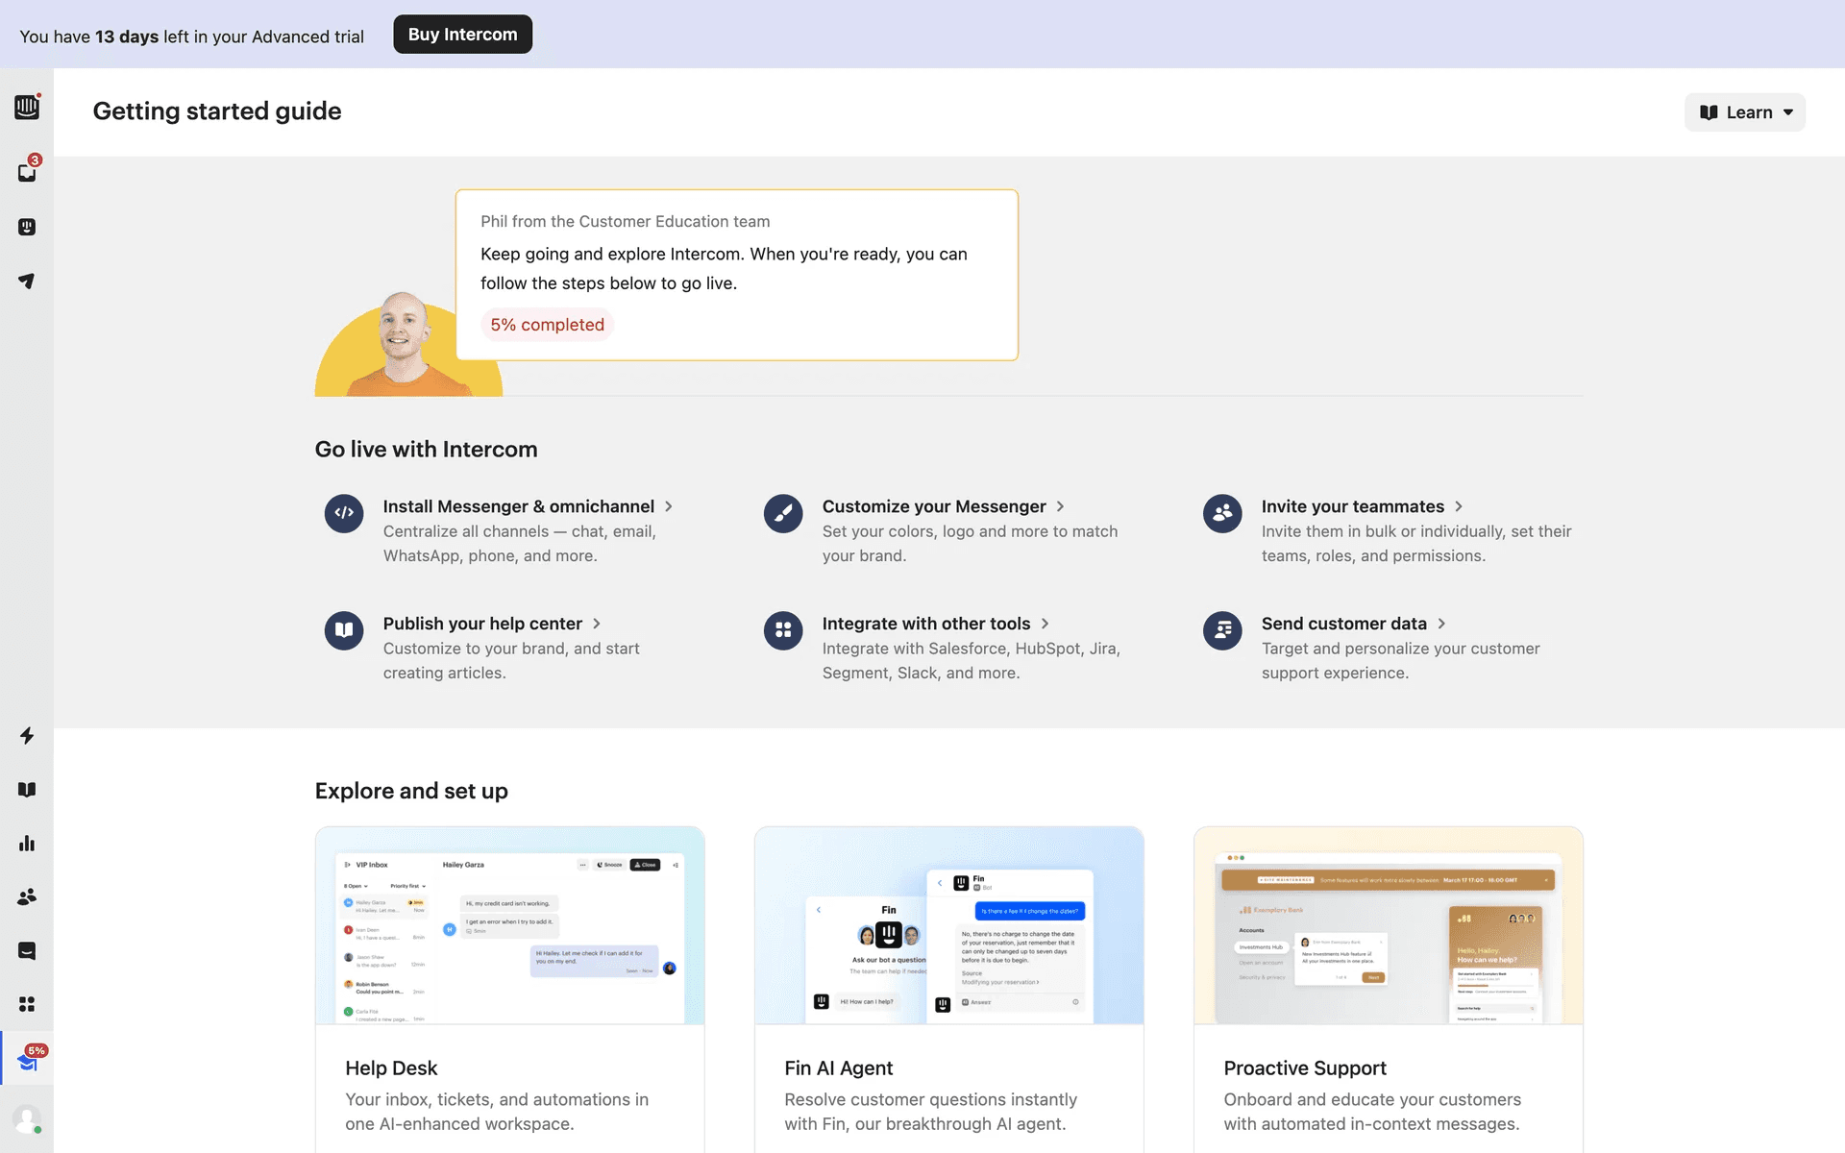Click the 5% completed progress badge

point(547,325)
